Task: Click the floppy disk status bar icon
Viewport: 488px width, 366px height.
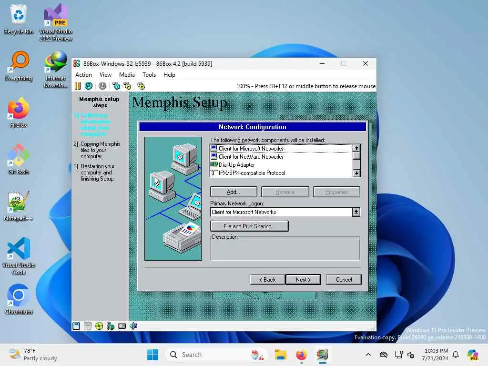Action: pos(76,326)
